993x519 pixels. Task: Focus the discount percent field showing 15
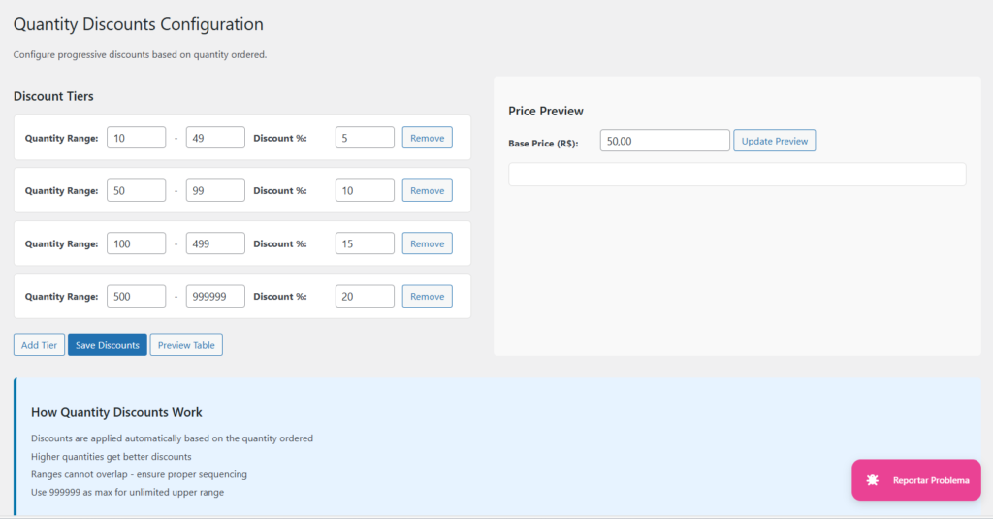[365, 243]
